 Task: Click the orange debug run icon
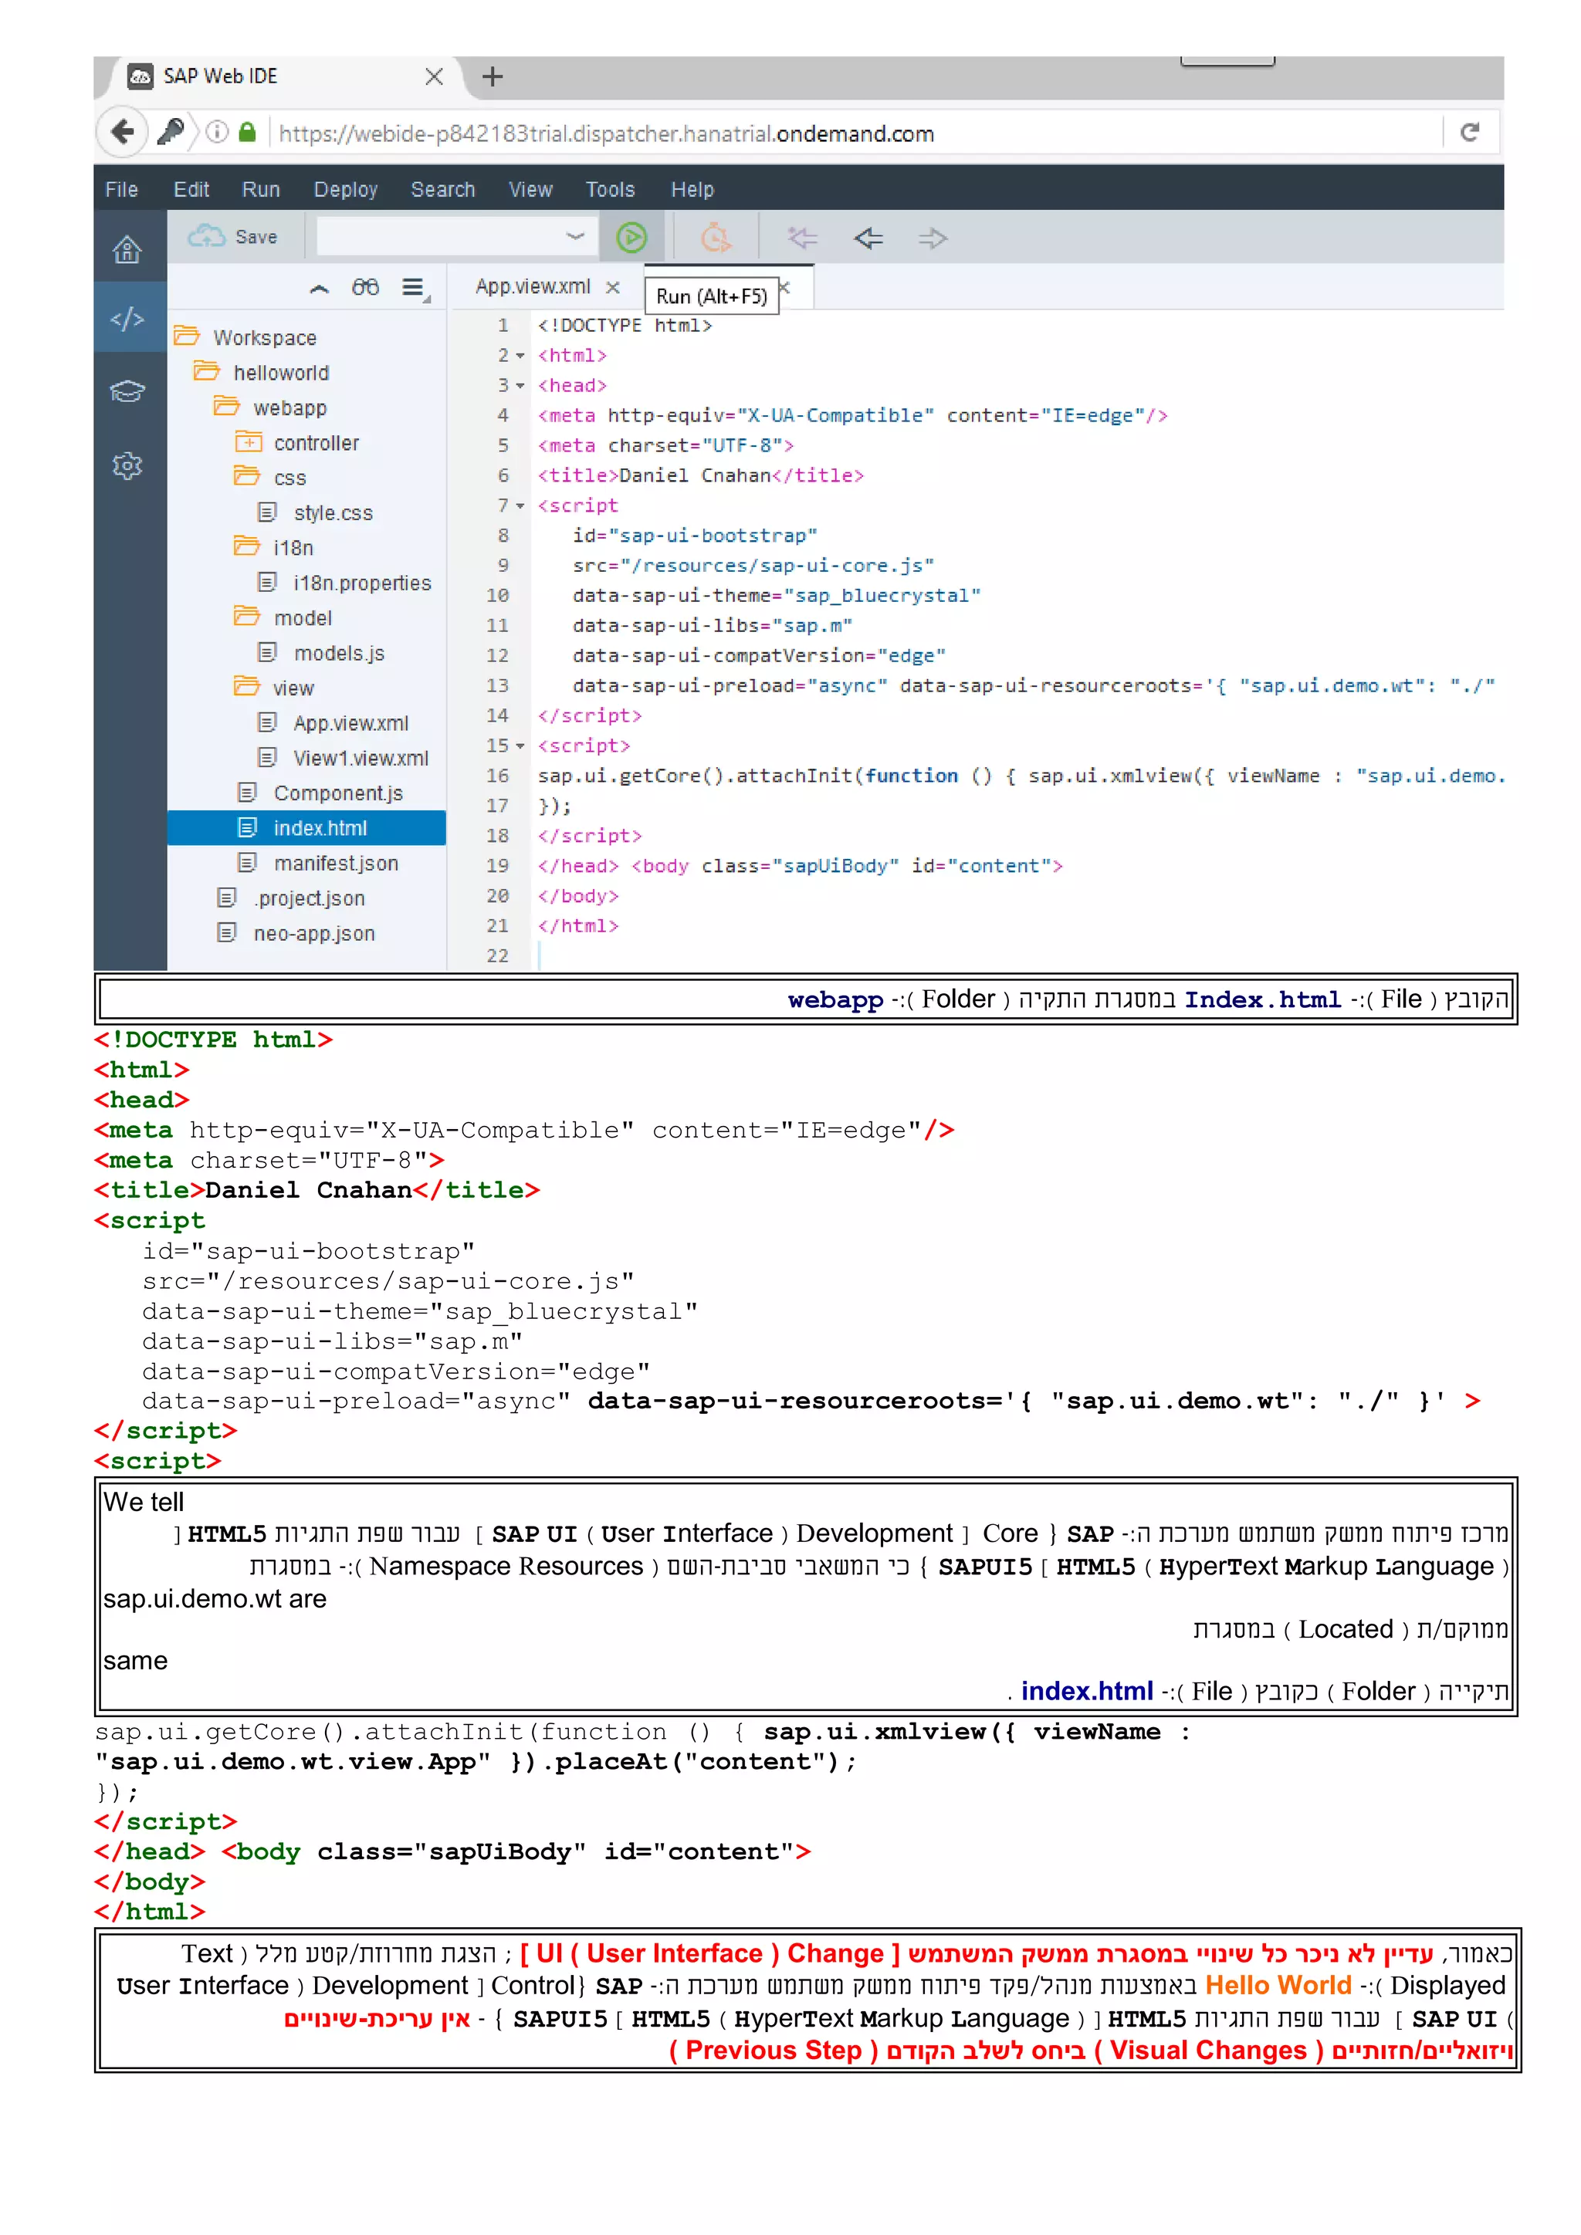click(x=716, y=238)
